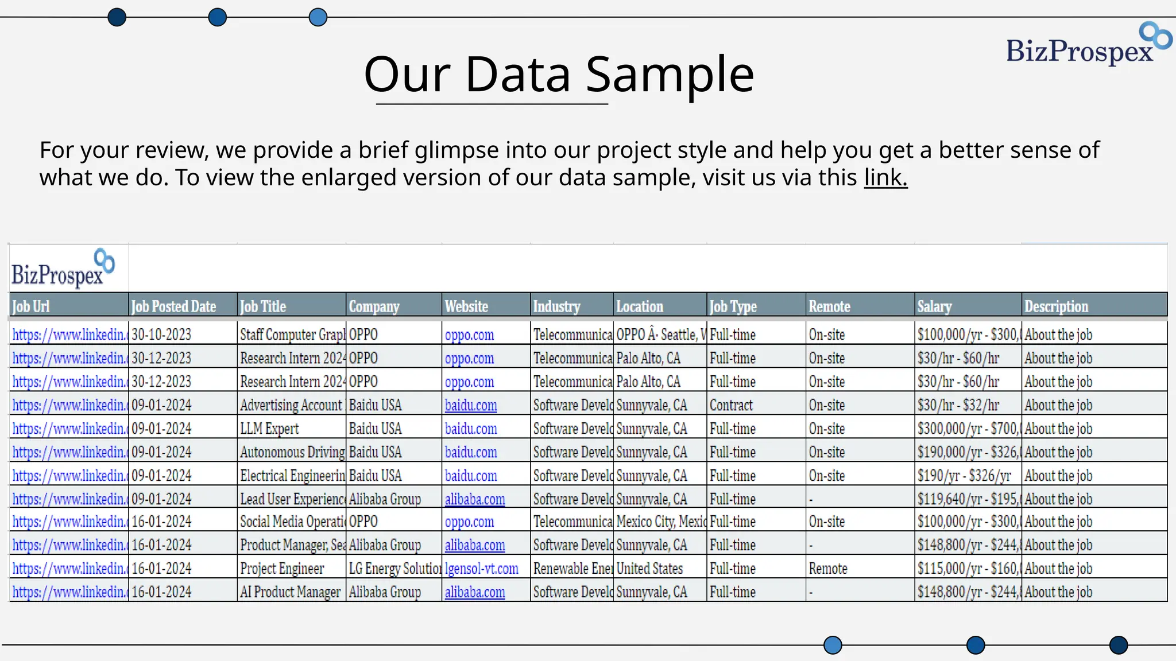Select the "Job Type" column header
The height and width of the screenshot is (661, 1176).
tap(756, 306)
